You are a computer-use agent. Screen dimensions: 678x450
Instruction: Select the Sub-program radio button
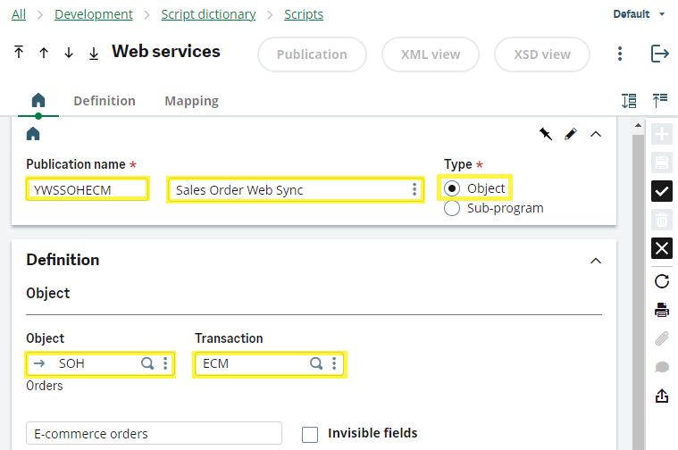452,208
